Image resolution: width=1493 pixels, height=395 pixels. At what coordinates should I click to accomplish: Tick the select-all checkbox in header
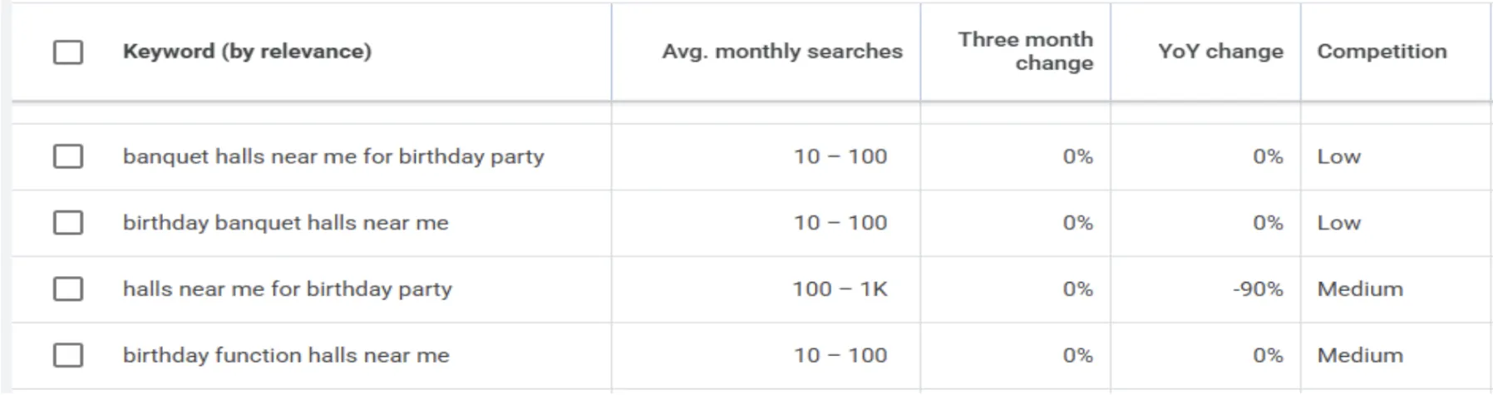pyautogui.click(x=68, y=52)
